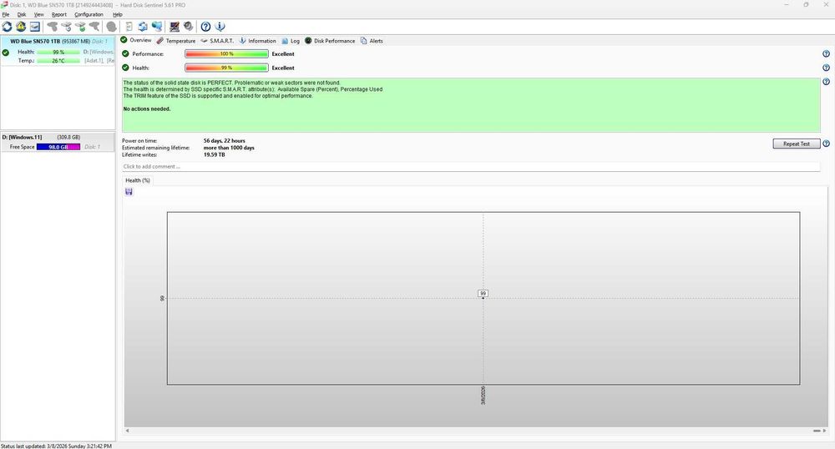Click the networked computers toolbar icon
Screen dimensions: 835x449
pyautogui.click(x=157, y=27)
